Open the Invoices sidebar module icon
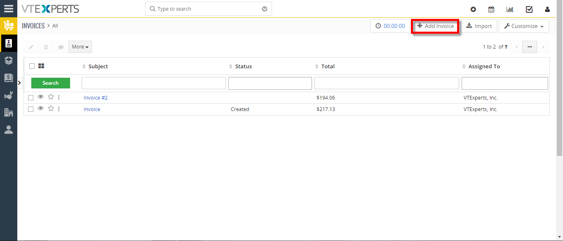 [9, 43]
